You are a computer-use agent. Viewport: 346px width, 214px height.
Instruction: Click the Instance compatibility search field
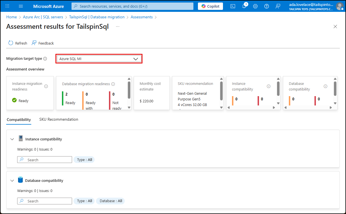[44, 160]
